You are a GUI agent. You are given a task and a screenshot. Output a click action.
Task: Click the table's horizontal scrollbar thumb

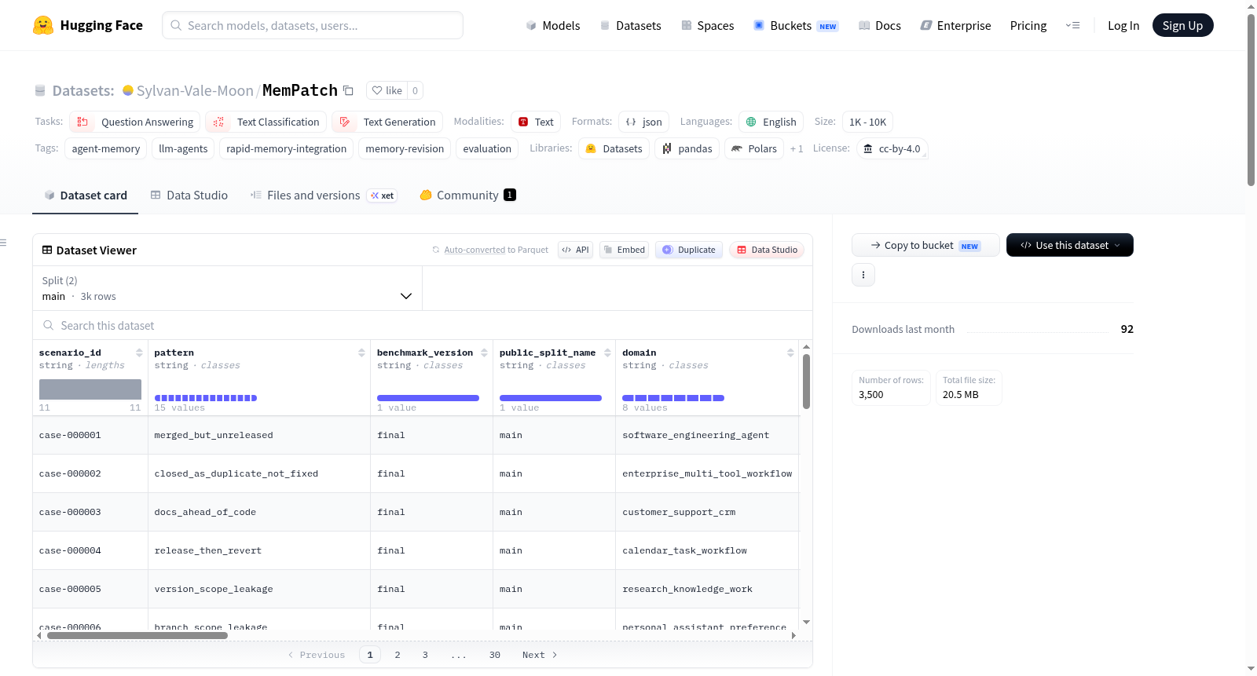(137, 635)
